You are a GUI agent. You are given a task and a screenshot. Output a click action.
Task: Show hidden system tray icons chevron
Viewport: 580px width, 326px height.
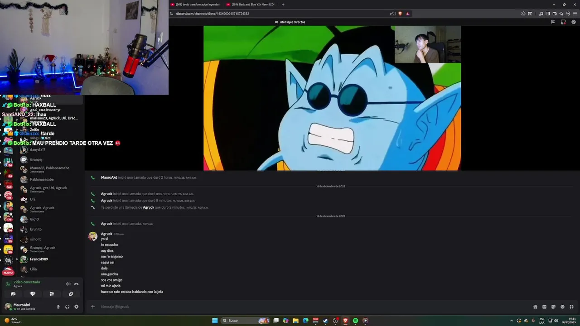512,321
